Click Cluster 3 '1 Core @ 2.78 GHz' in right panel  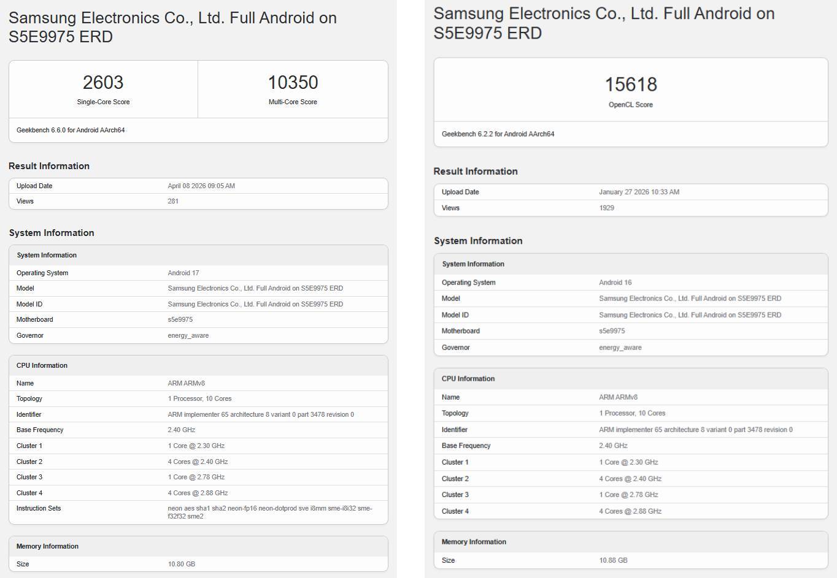(x=628, y=495)
